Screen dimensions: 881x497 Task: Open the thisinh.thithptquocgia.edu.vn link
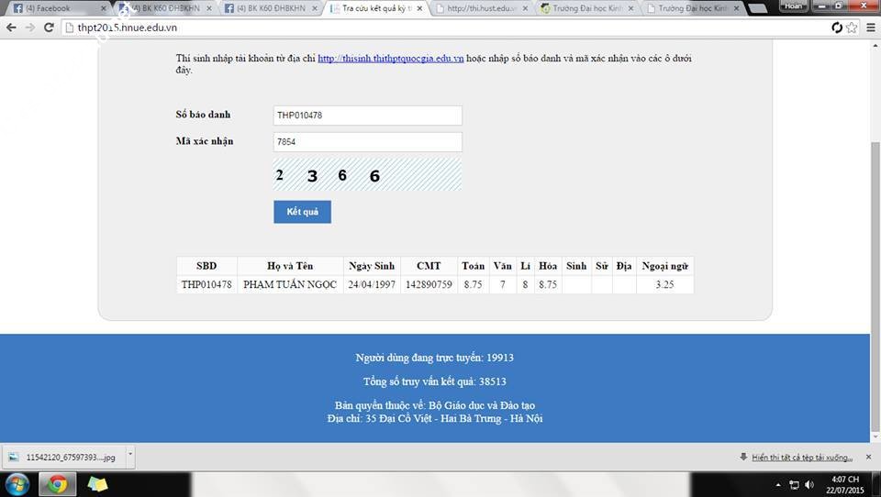[x=390, y=59]
